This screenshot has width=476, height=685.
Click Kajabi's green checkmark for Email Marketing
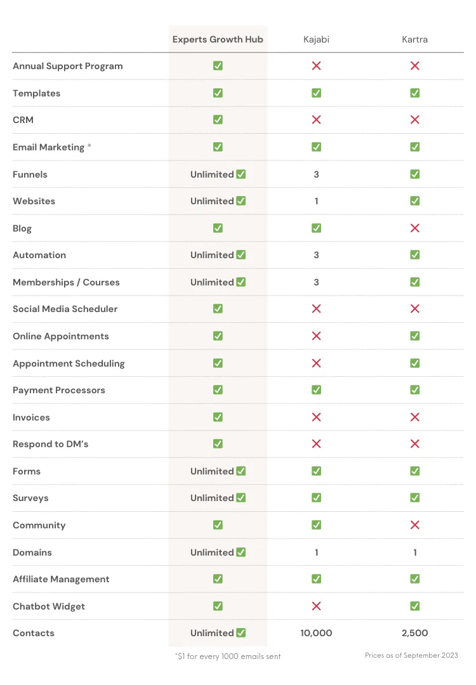click(316, 147)
